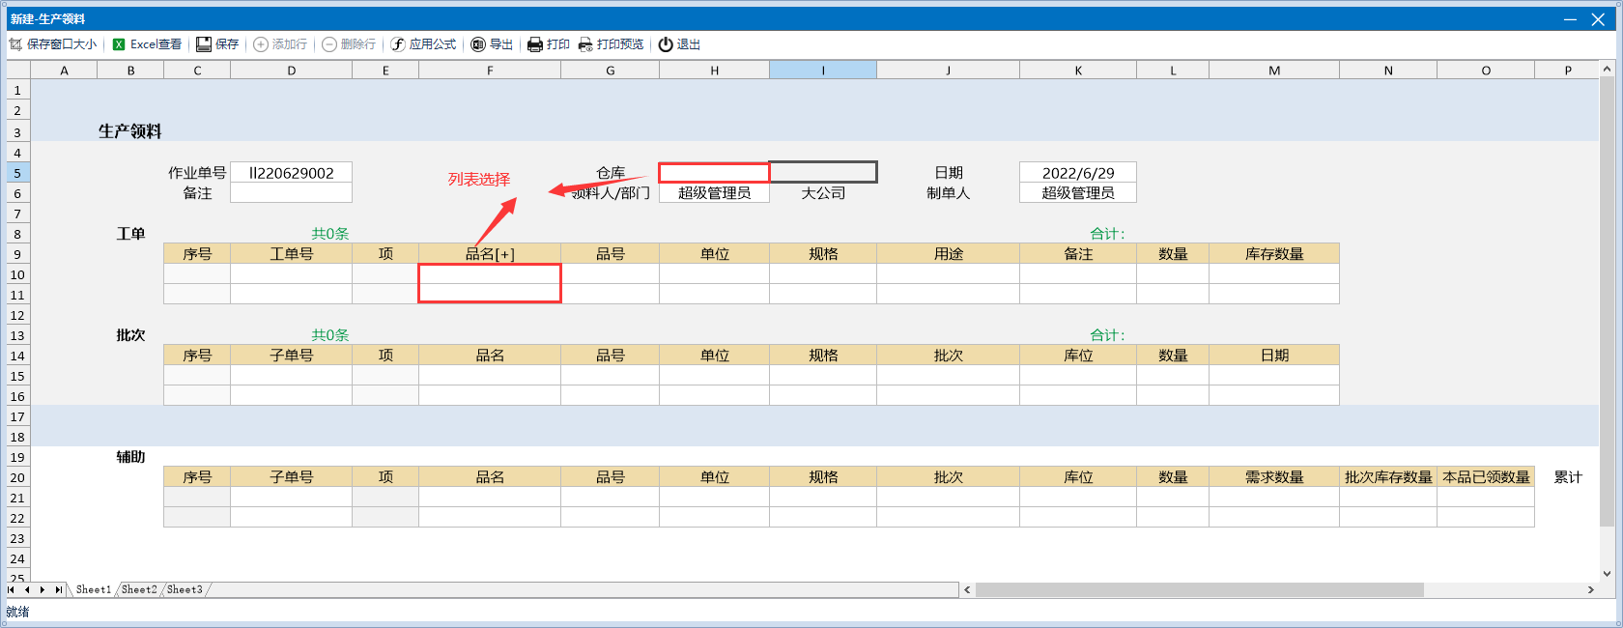1623x628 pixels.
Task: Click the 打印 printer icon
Action: (535, 44)
